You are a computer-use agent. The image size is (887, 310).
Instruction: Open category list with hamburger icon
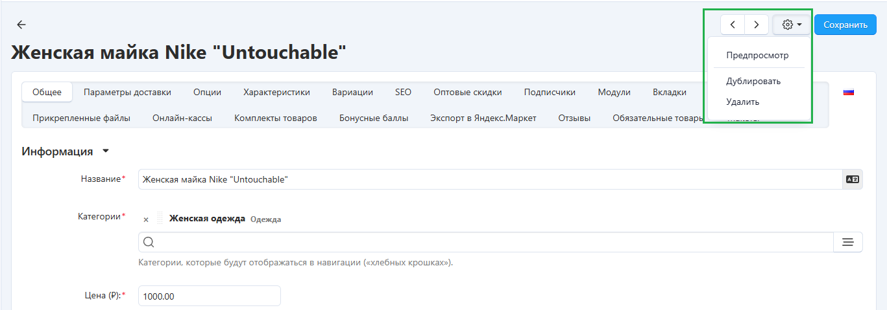pyautogui.click(x=847, y=242)
